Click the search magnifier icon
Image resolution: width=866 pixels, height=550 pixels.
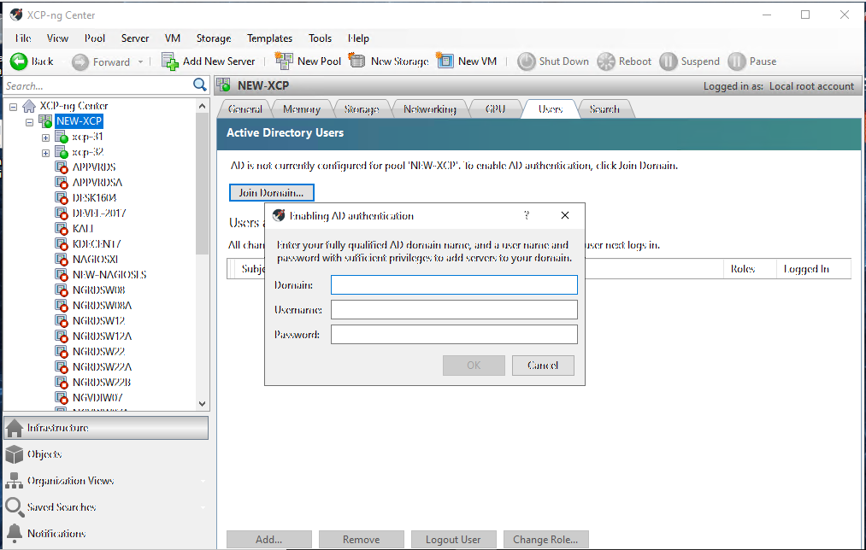(x=200, y=85)
